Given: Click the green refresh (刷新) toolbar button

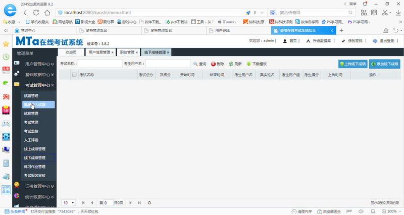Looking at the screenshot, I should tap(235, 64).
